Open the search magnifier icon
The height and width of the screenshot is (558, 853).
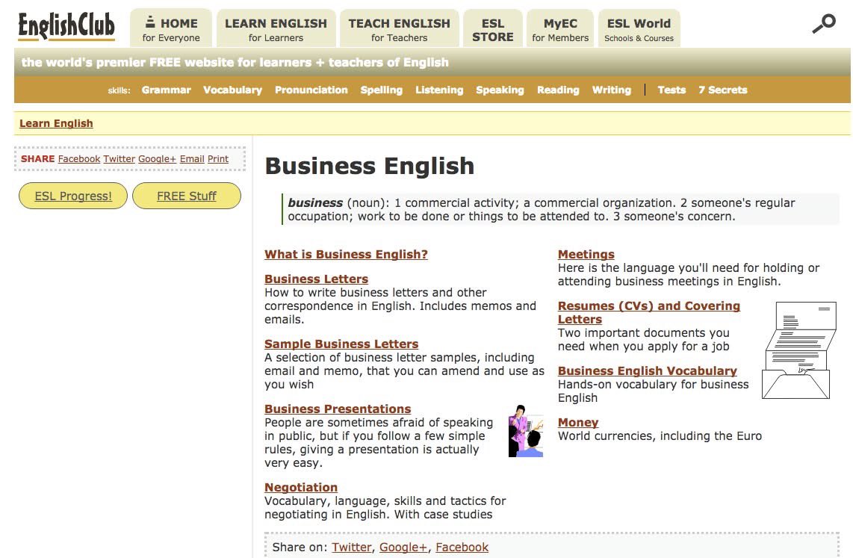tap(824, 24)
